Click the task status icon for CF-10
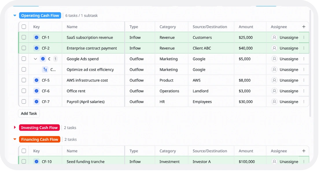The height and width of the screenshot is (171, 319). coord(36,162)
